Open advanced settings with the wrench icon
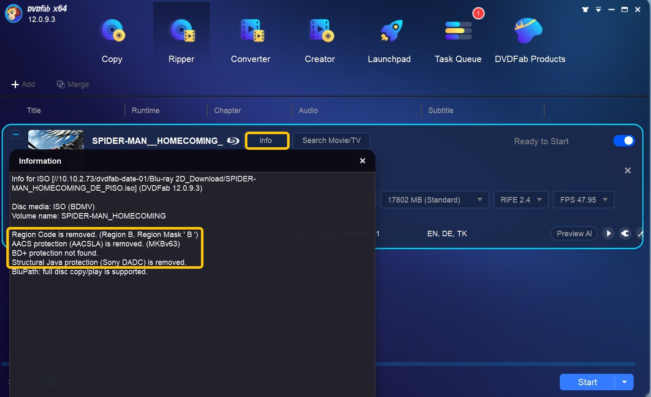Viewport: 651px width, 397px height. pyautogui.click(x=625, y=233)
